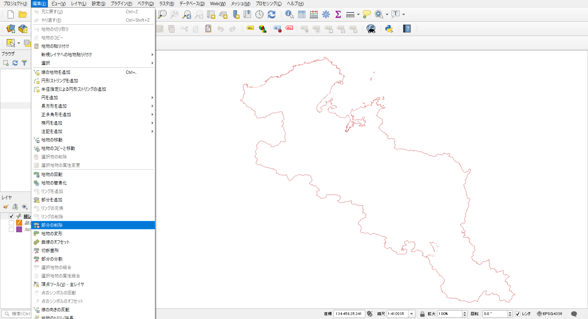The width and height of the screenshot is (588, 319).
Task: Toggle the Render checkbox in status bar
Action: click(518, 314)
